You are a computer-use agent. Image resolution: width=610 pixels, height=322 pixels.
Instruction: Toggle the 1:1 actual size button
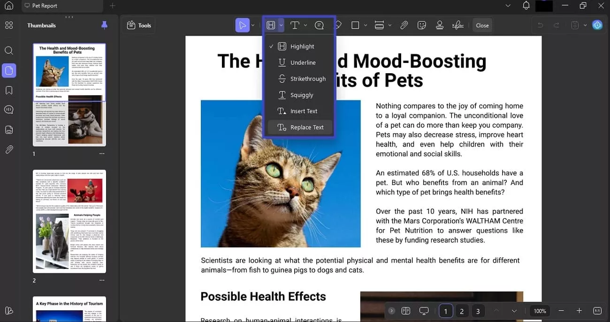point(597,311)
